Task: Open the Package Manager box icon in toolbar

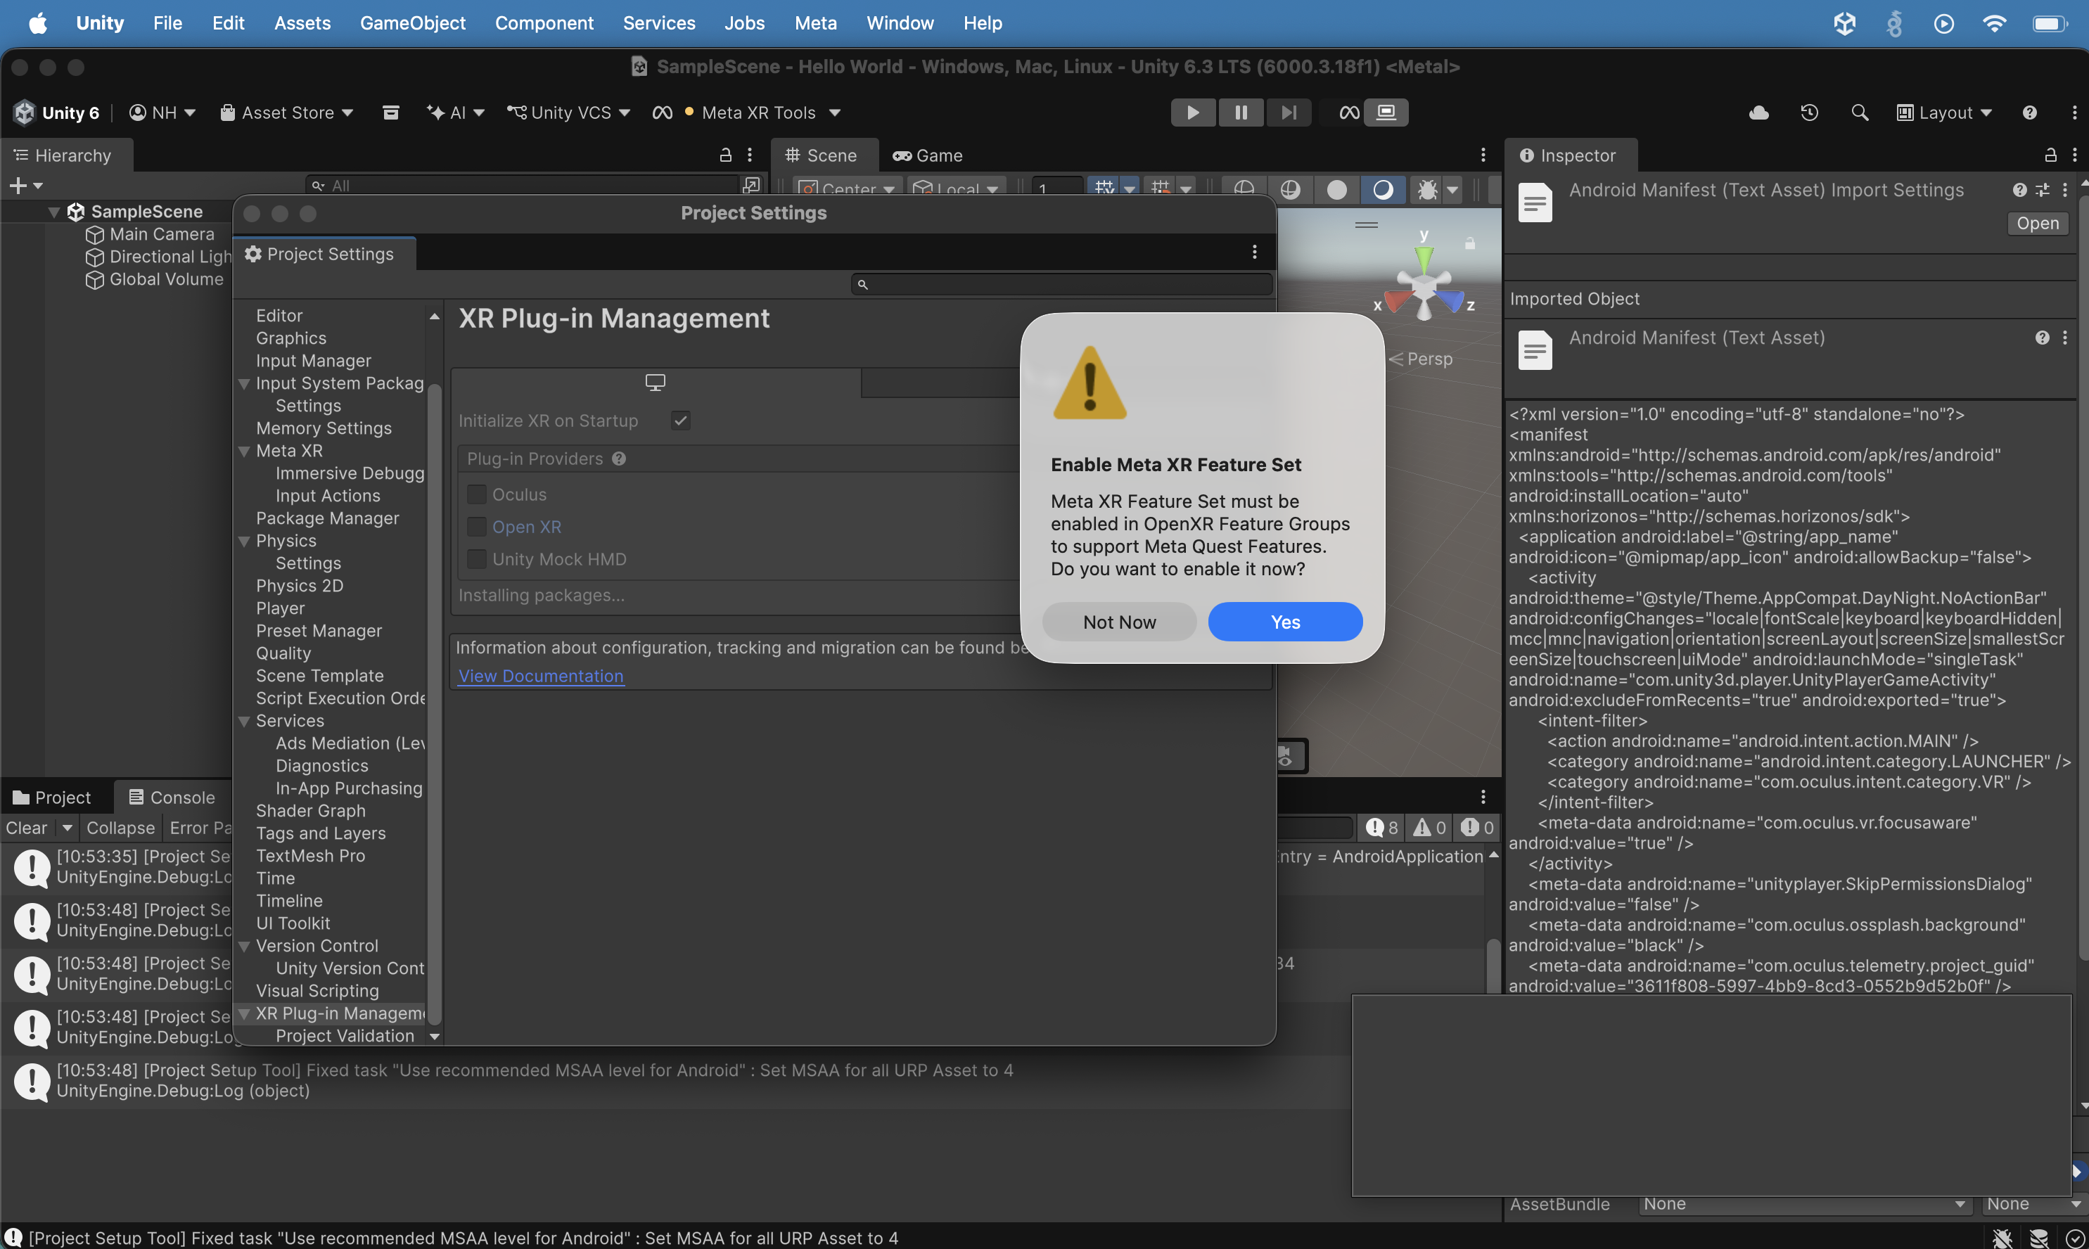Action: point(390,112)
